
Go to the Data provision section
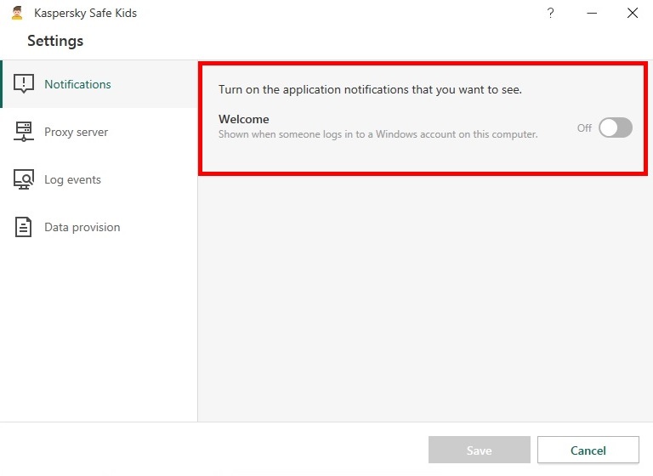[x=99, y=227]
